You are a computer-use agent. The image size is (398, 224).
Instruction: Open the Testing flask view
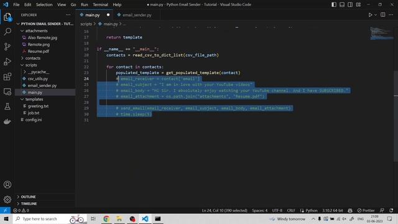pyautogui.click(x=7, y=106)
